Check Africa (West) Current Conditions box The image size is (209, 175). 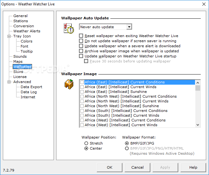(x=82, y=120)
